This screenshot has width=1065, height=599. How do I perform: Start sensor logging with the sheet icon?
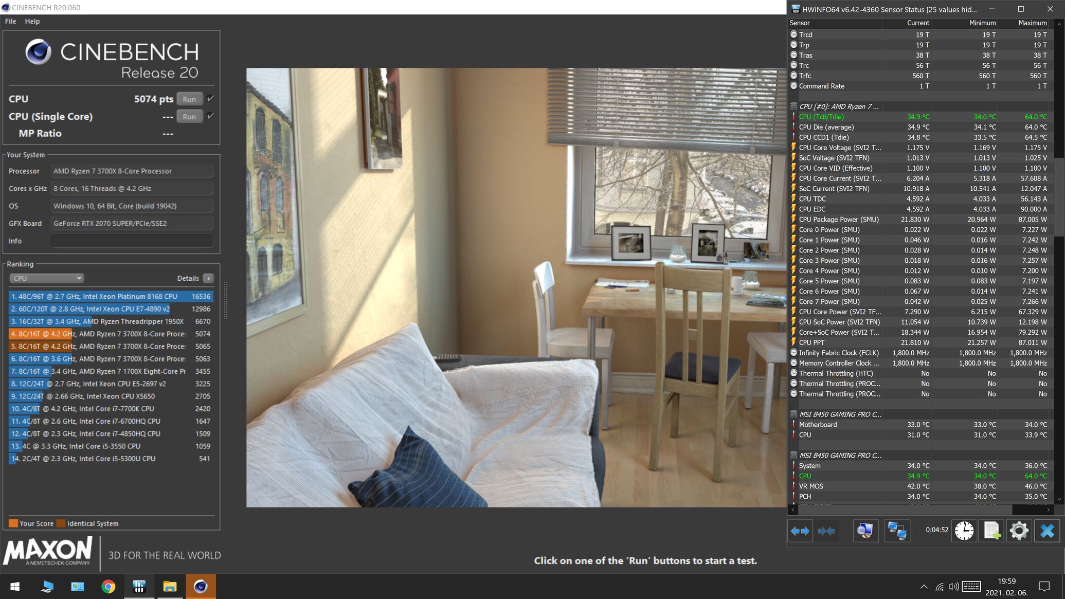(991, 531)
